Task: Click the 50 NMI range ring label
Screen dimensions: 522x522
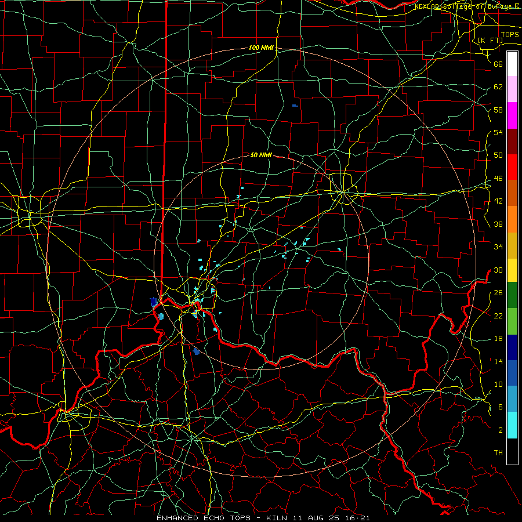Action: [261, 155]
